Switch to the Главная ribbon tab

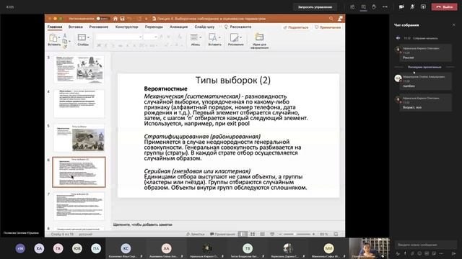pyautogui.click(x=55, y=27)
